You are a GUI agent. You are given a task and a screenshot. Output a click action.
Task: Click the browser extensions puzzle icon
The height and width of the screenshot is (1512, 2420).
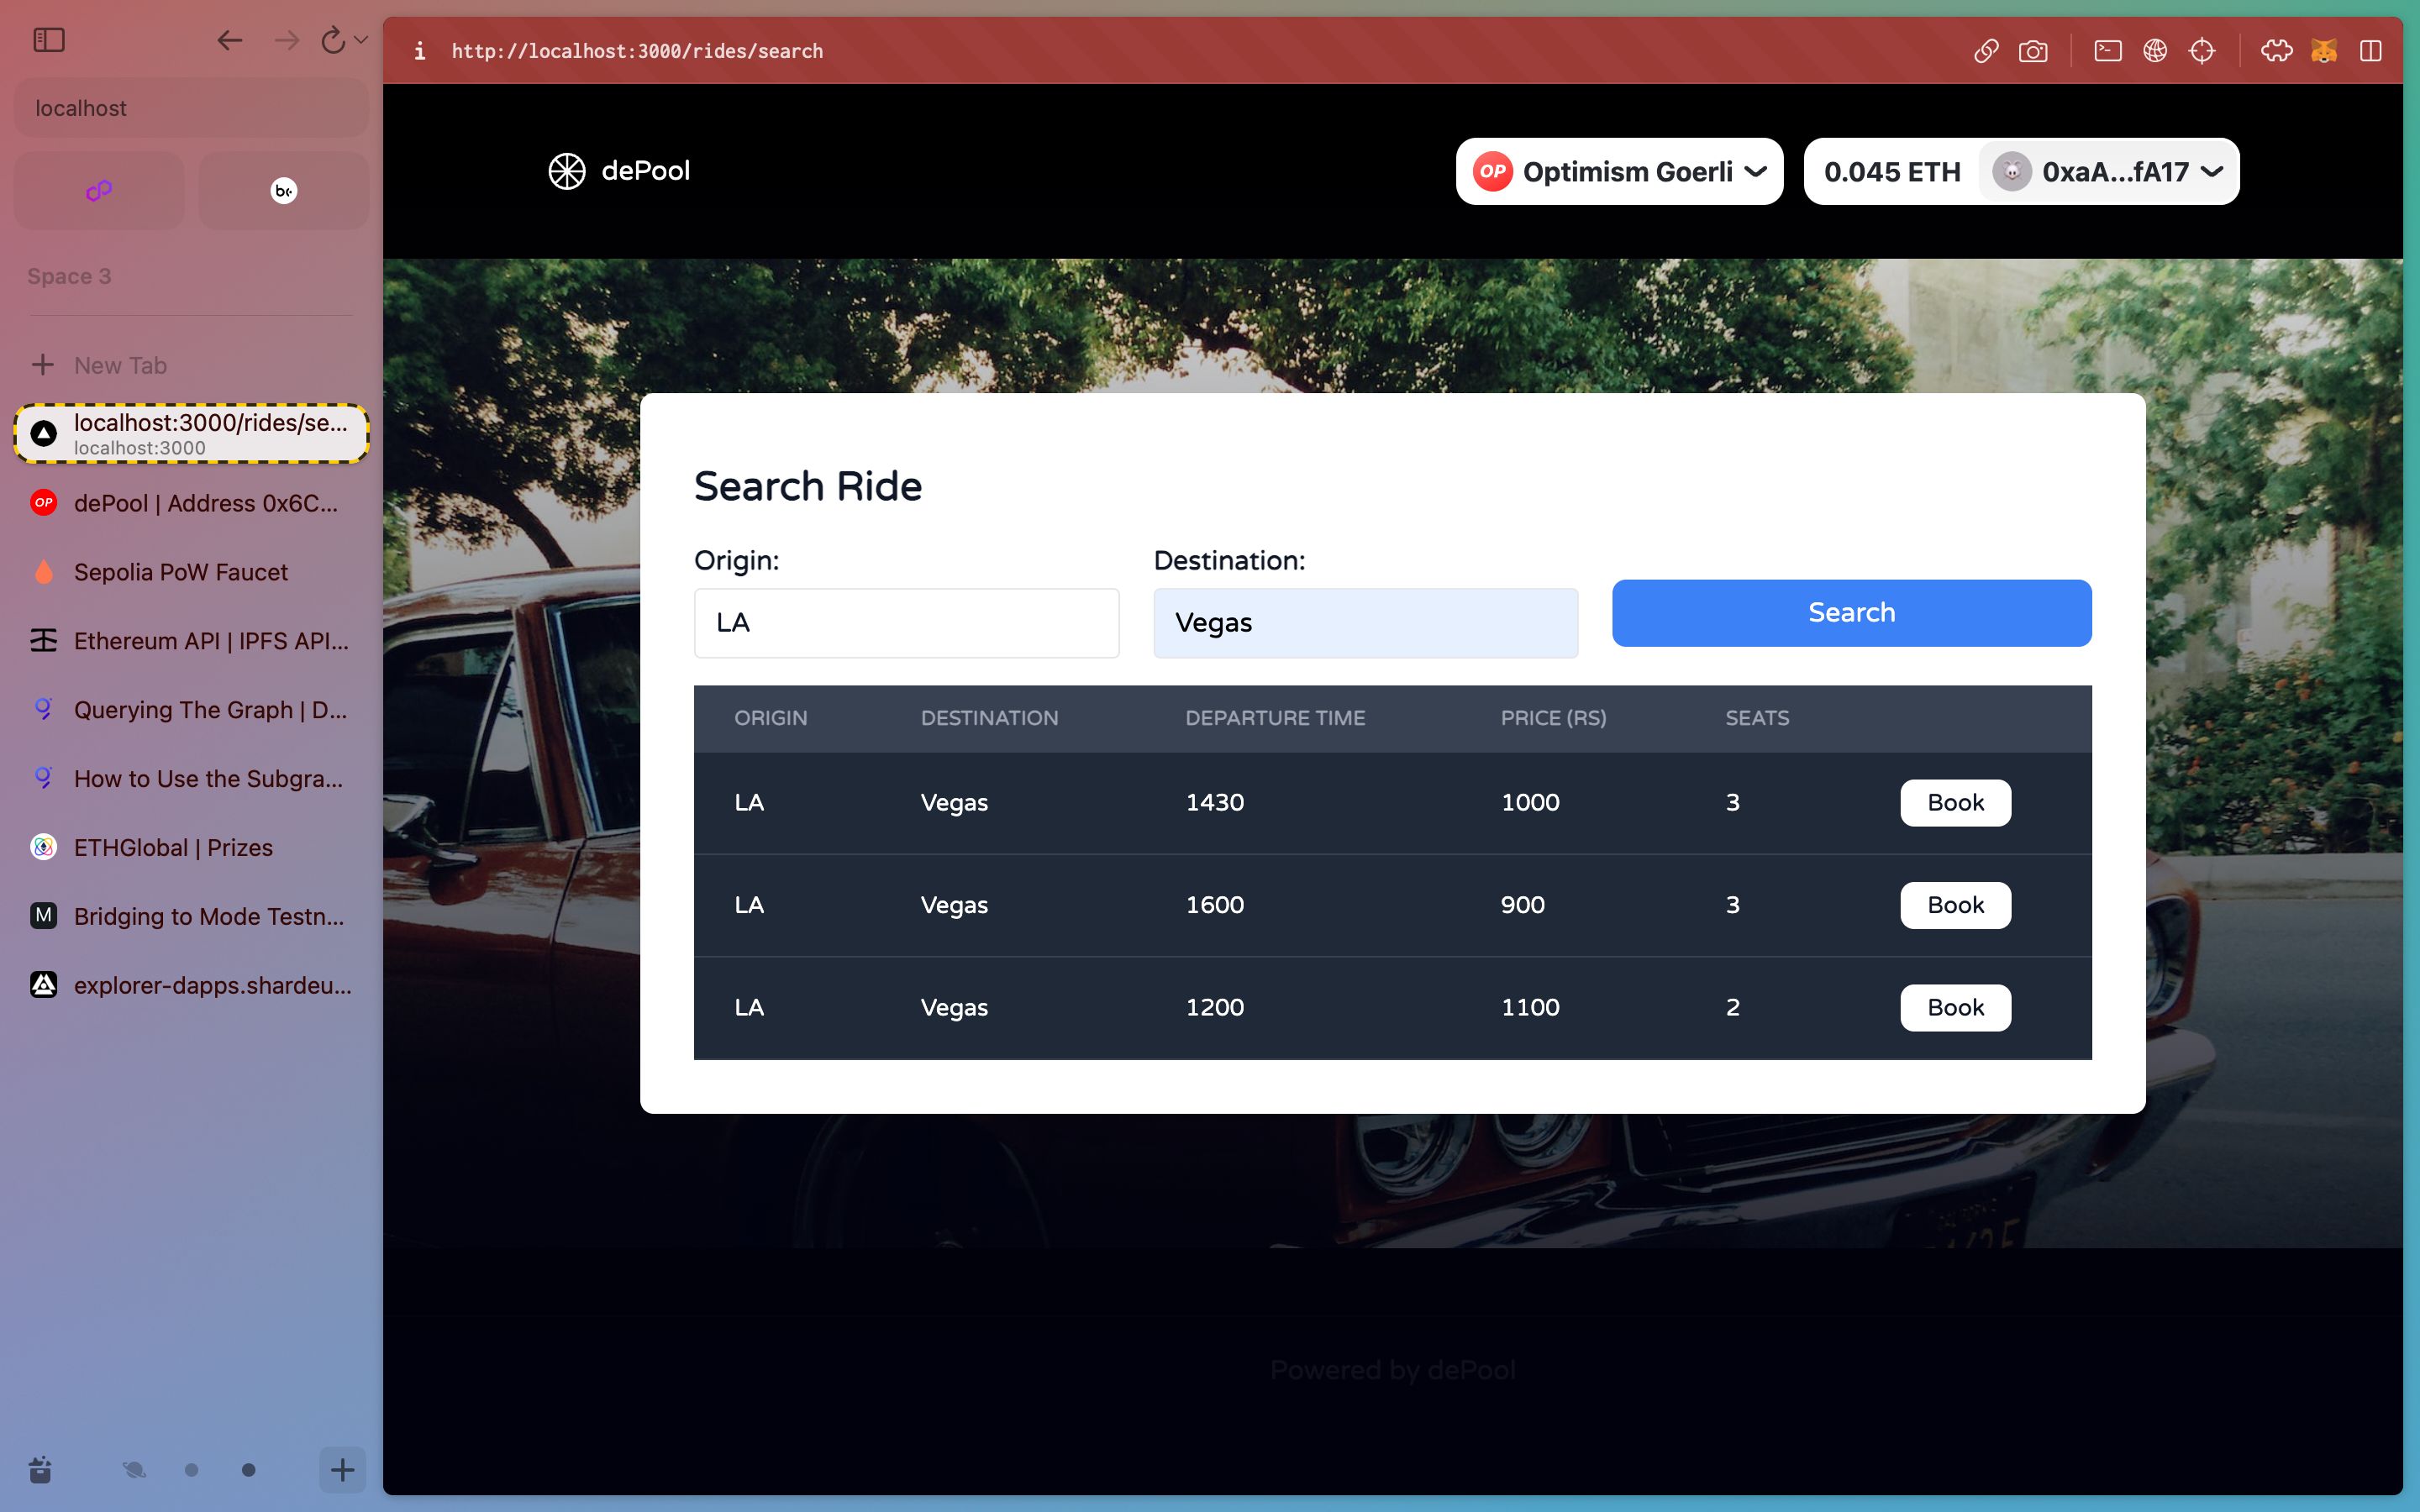point(2275,50)
